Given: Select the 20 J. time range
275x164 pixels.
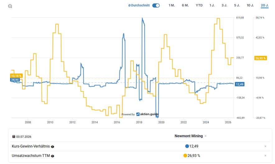Looking at the screenshot, I should 265,5.
